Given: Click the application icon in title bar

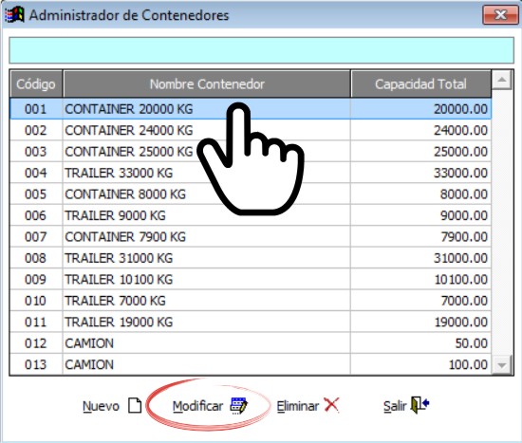Looking at the screenshot, I should tap(14, 15).
